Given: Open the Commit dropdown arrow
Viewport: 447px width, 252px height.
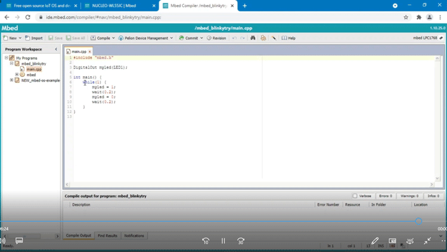Looking at the screenshot, I should [x=201, y=38].
